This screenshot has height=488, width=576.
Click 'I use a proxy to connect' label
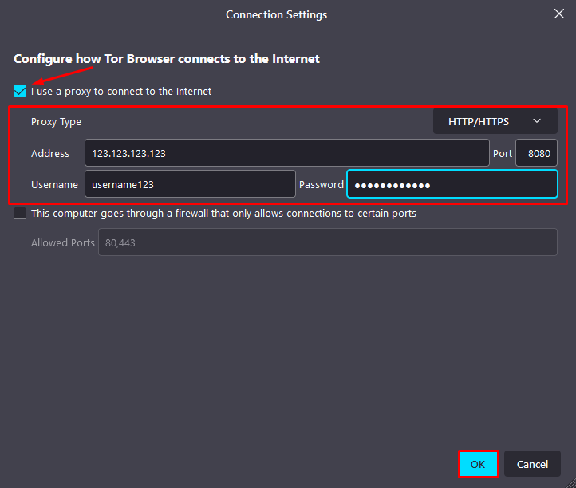(121, 91)
